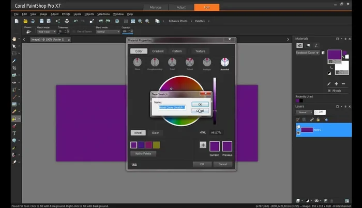Expand the Facebook Cover palette dropdown
Screen dimensions: 362x208
click(x=316, y=53)
